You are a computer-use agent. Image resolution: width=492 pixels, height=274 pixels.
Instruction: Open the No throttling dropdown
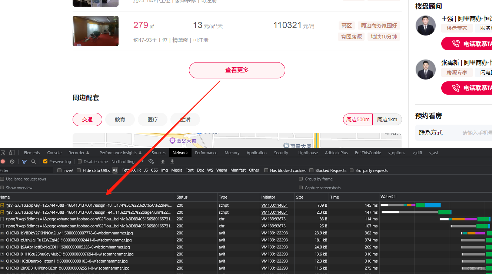126,162
